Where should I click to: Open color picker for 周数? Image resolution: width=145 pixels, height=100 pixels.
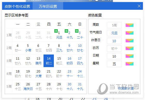[129, 25]
